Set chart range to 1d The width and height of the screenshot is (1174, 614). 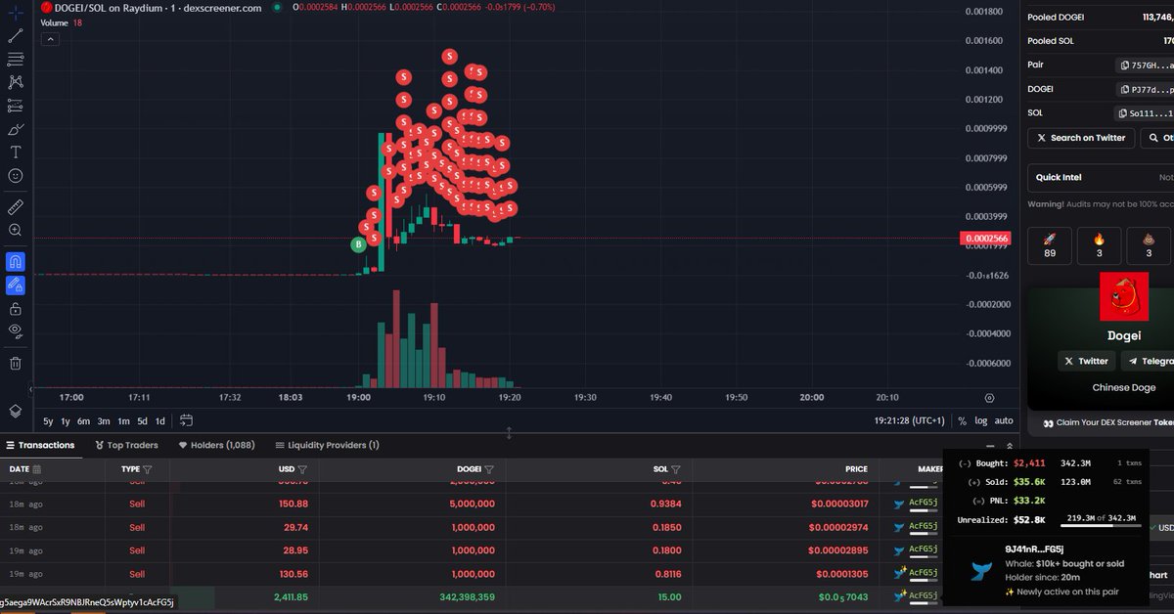(x=160, y=420)
